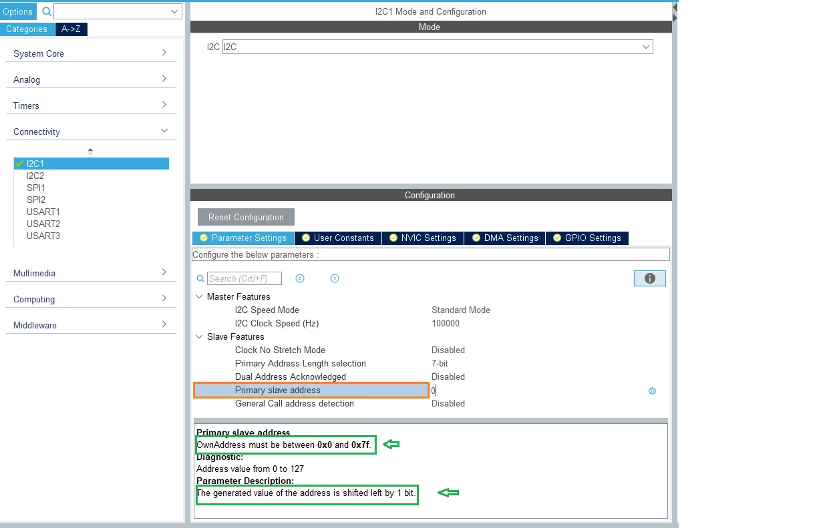827x528 pixels.
Task: Expand the Multimedia category
Action: click(91, 273)
